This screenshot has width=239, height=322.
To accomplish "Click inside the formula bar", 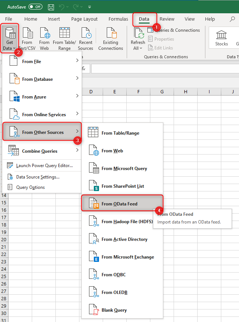I will pyautogui.click(x=165, y=68).
